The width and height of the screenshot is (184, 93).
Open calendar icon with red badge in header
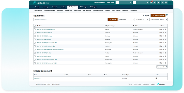point(151,3)
